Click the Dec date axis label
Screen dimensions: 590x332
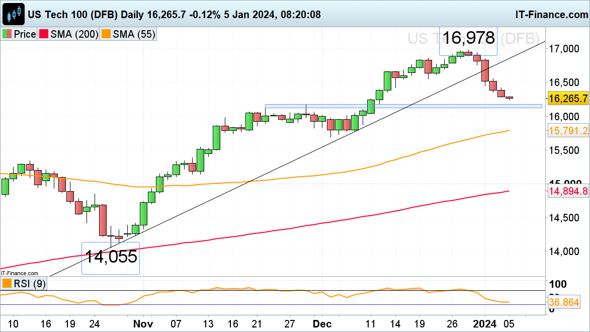click(322, 324)
